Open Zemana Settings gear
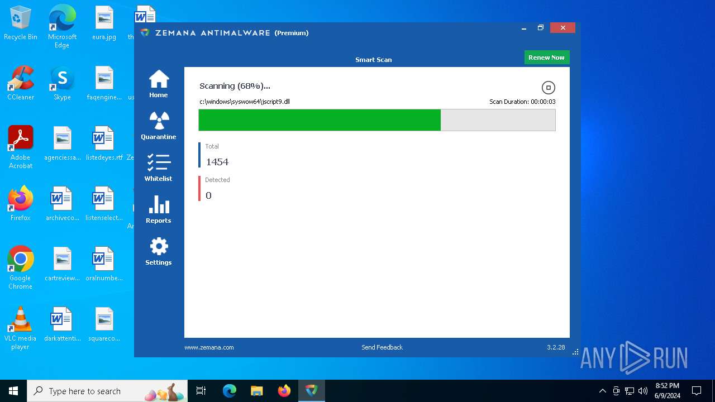This screenshot has width=715, height=402. 159,251
